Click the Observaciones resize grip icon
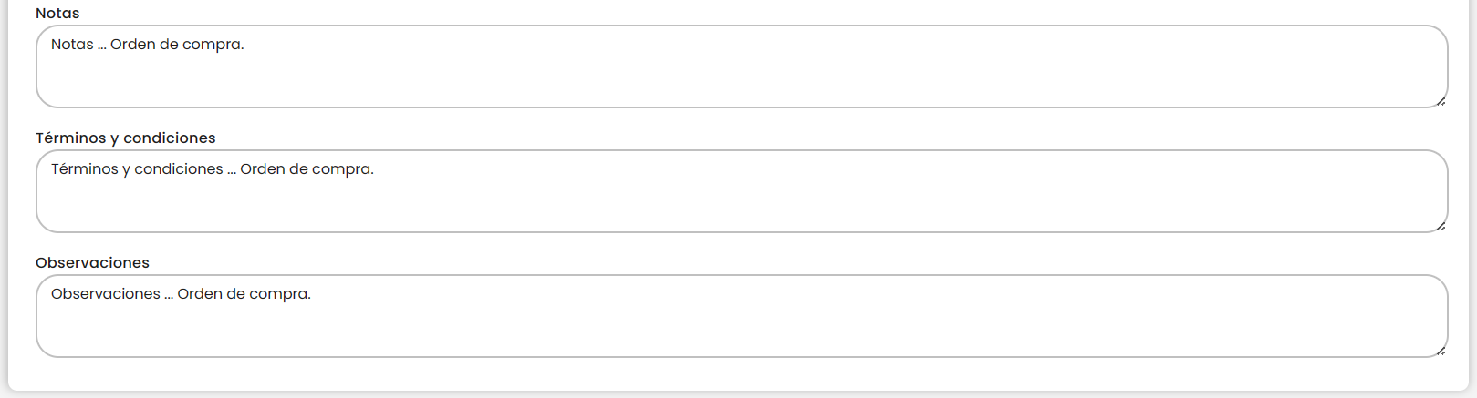Screen dimensions: 1477x398 click(x=1441, y=350)
